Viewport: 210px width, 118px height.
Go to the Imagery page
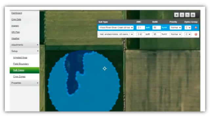[15, 26]
